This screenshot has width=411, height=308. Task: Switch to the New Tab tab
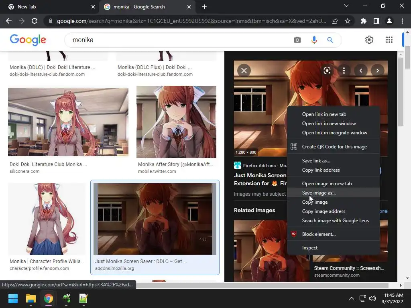50,7
